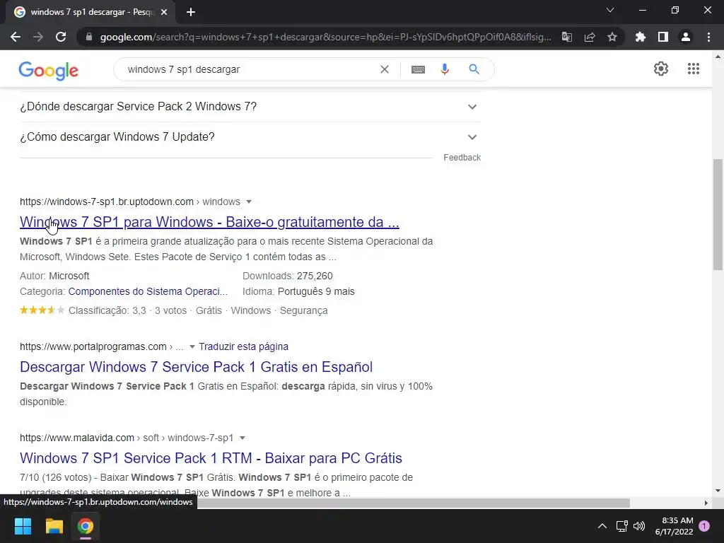Viewport: 724px width, 543px height.
Task: Open 'Windows 7 SP1 para Windows' result
Action: (x=209, y=222)
